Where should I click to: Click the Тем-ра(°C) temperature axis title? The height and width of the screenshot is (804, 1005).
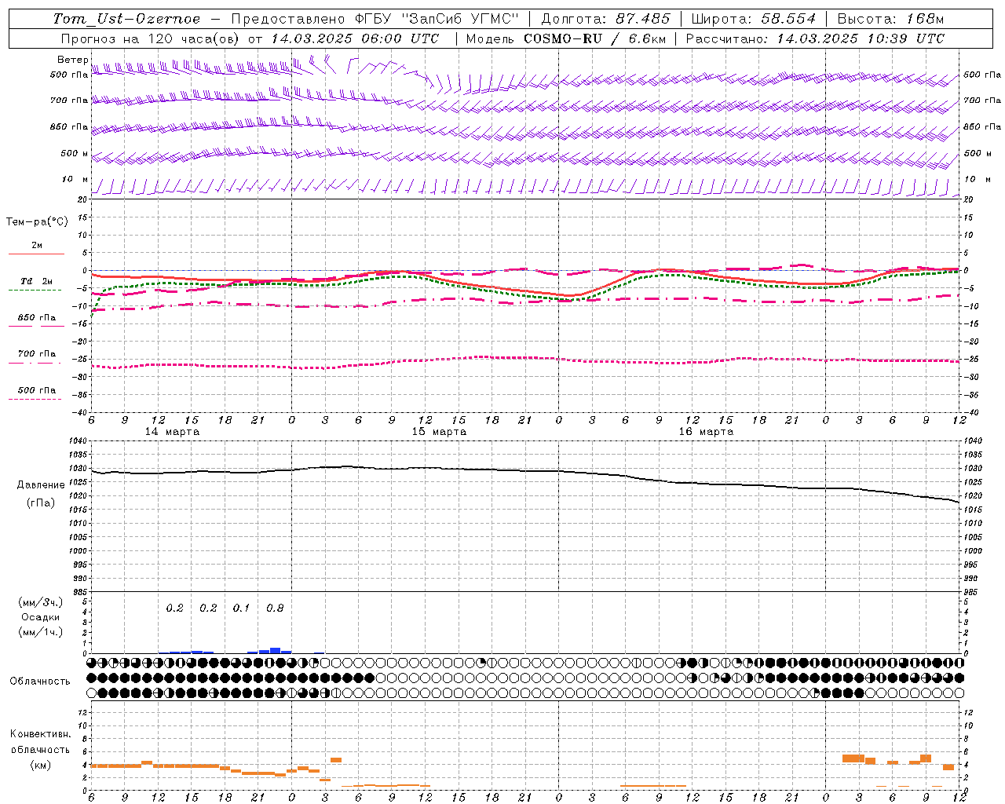pos(37,222)
